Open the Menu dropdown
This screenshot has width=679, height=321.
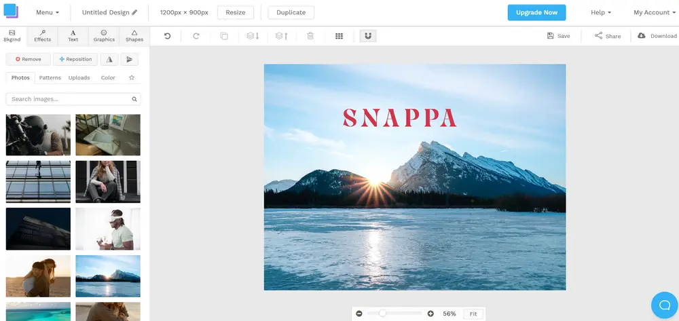(48, 12)
